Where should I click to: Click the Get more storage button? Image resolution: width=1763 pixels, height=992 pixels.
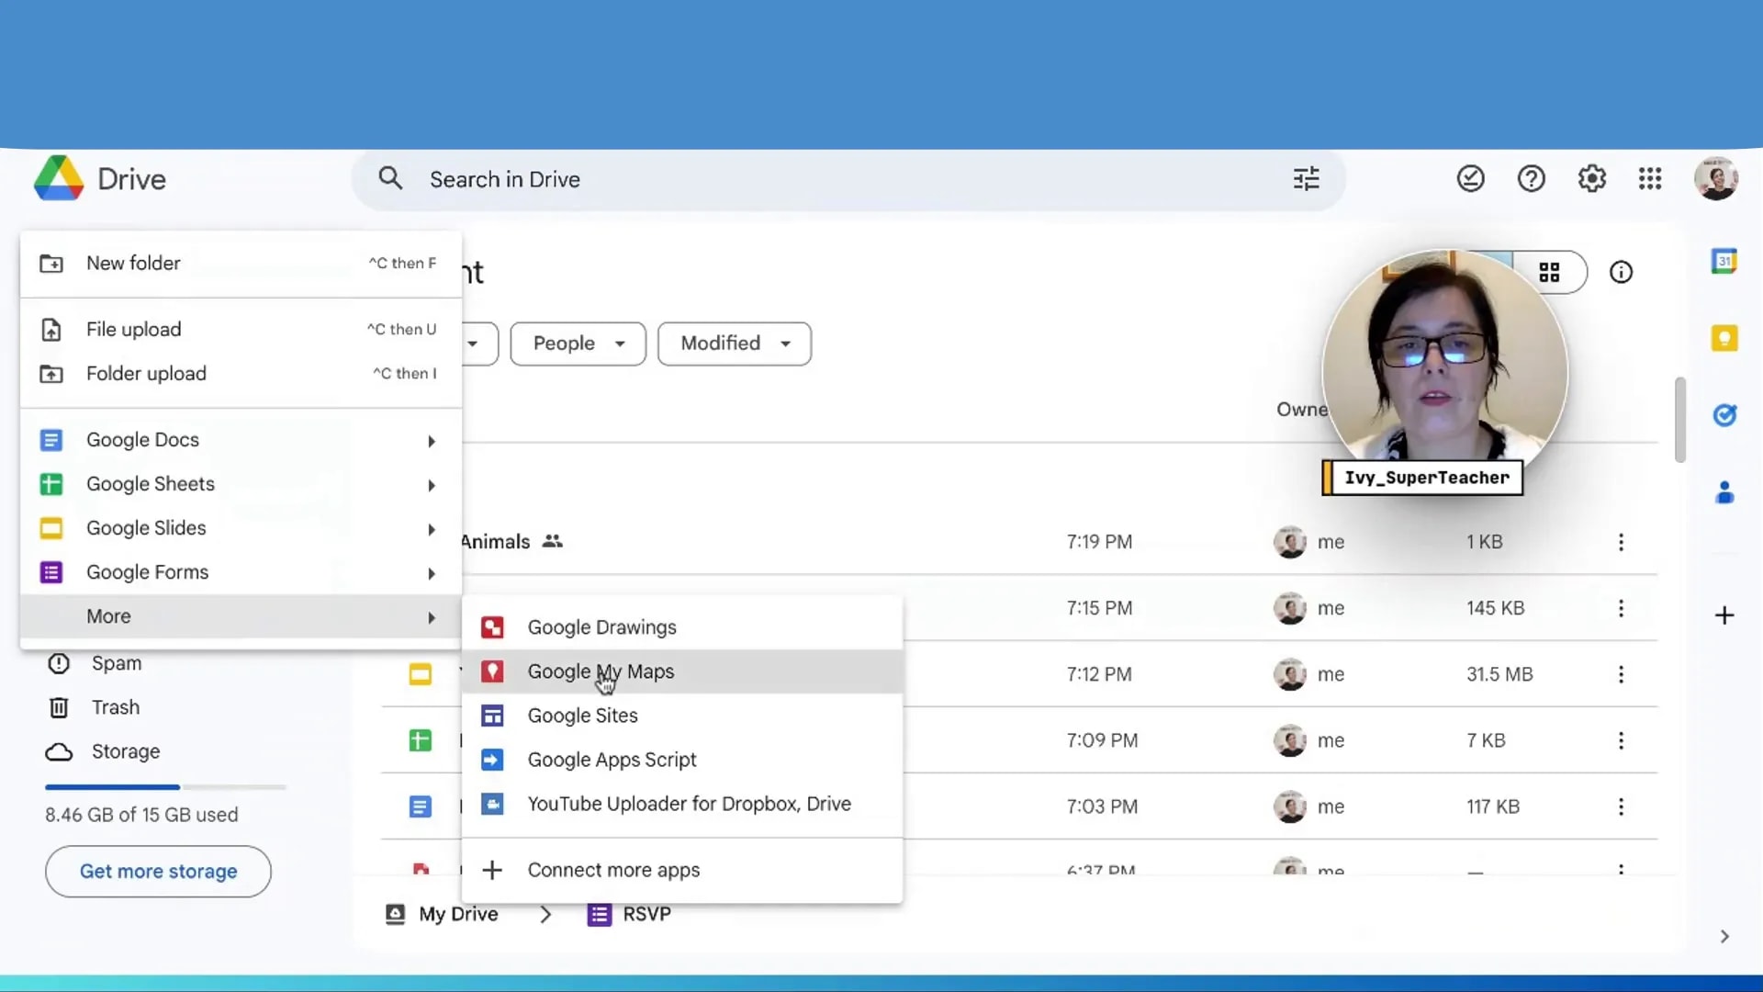[x=157, y=871]
